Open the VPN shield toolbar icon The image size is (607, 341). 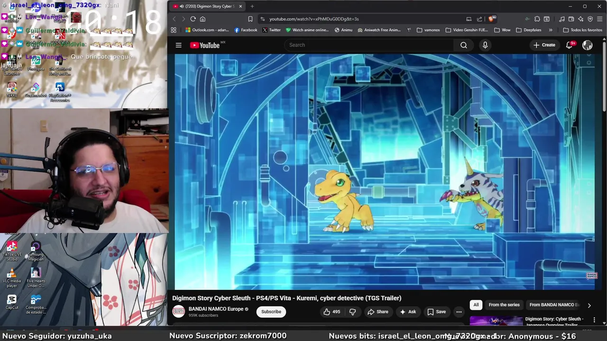pyautogui.click(x=590, y=19)
